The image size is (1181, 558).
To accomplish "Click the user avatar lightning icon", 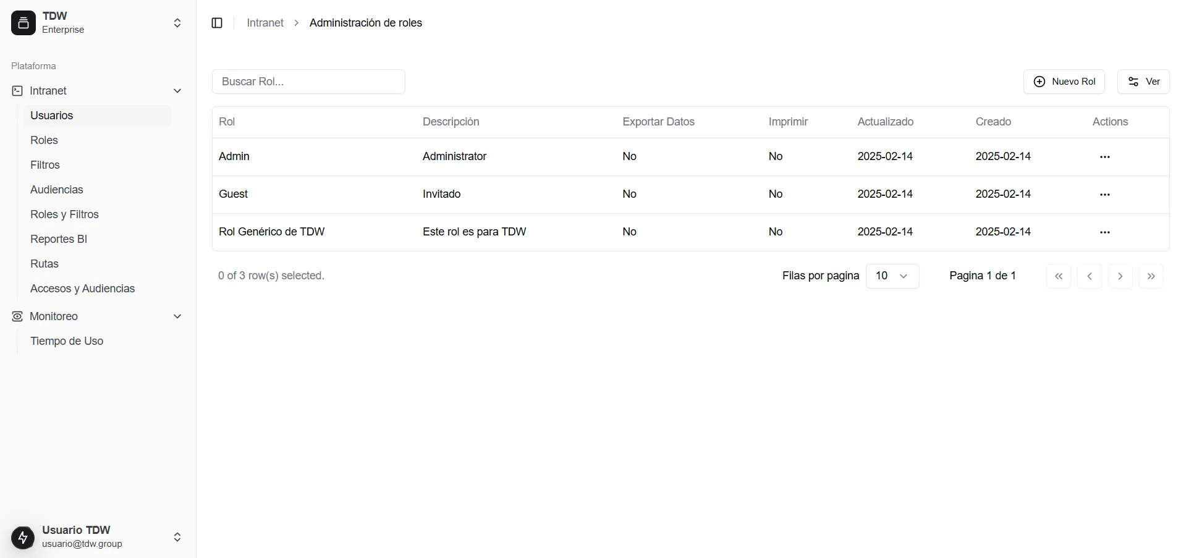I will [x=23, y=537].
